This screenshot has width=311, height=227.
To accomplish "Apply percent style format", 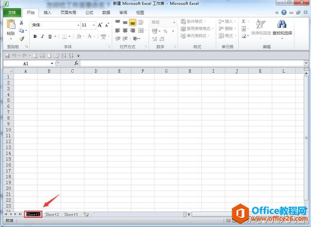I will tap(165, 31).
